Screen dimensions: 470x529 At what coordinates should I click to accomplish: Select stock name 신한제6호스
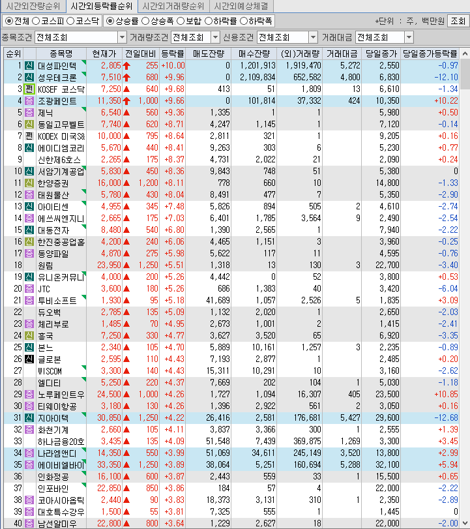tap(59, 160)
